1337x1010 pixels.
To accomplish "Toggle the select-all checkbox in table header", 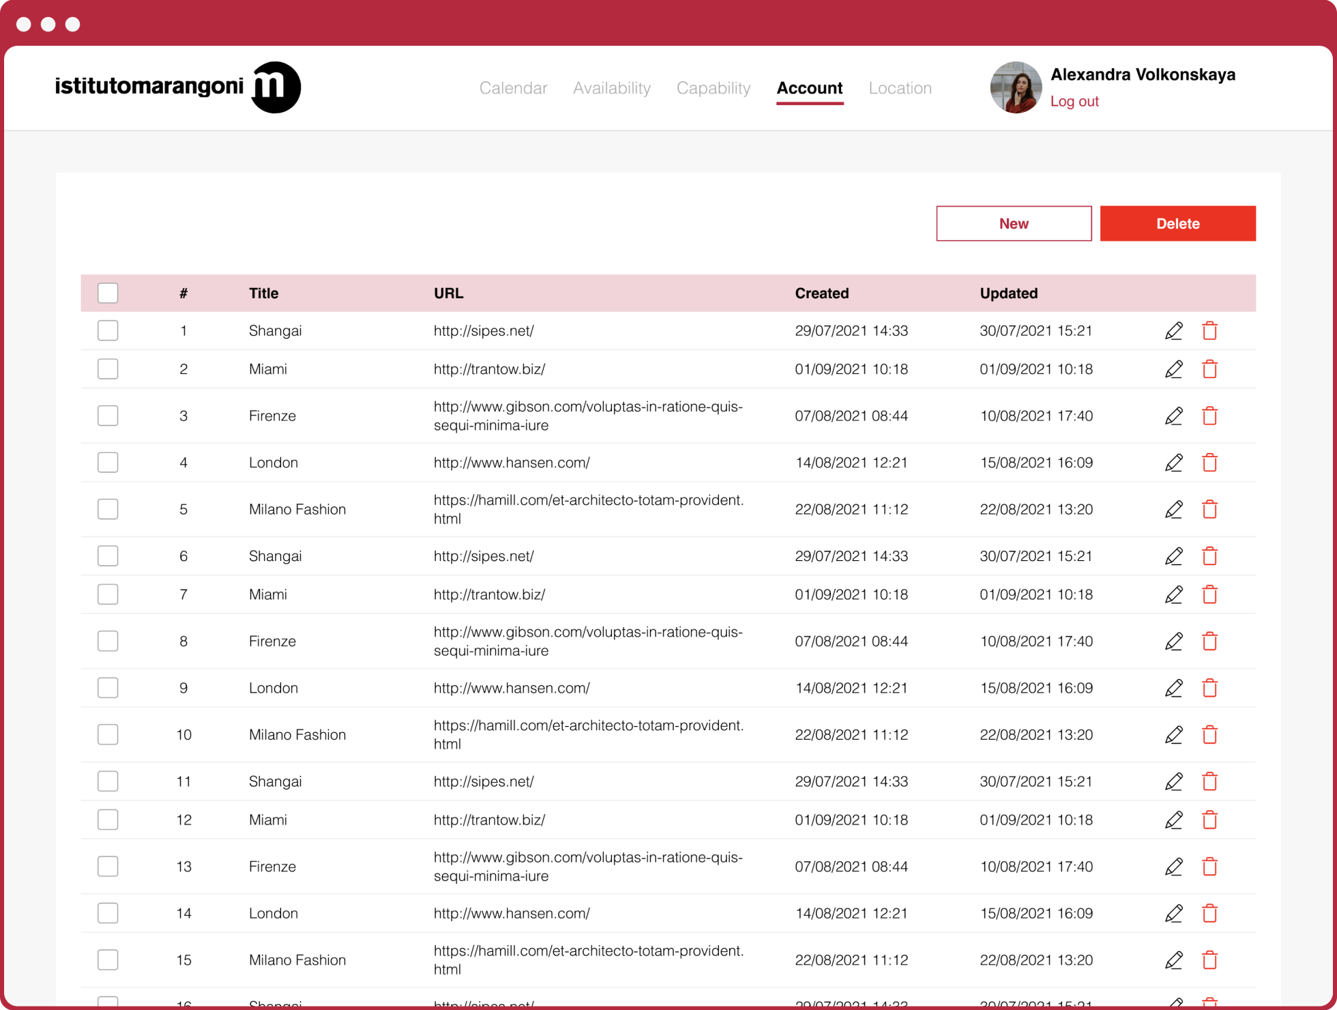I will coord(108,293).
